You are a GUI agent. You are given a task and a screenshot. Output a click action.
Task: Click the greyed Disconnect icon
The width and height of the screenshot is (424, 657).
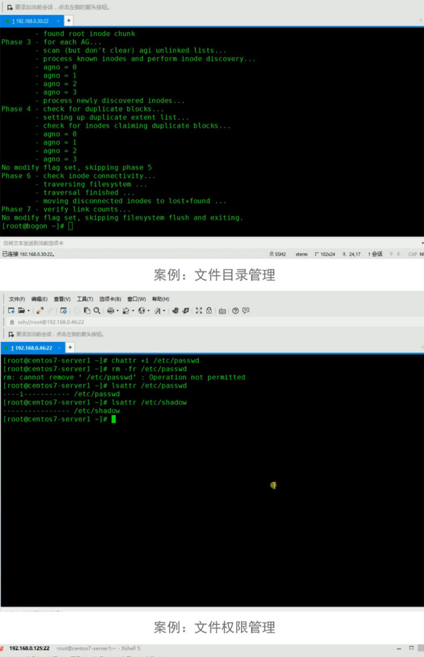(50, 311)
